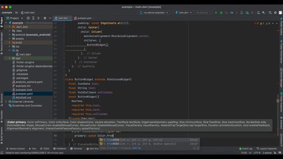Click the 'example' breadcrumb in navigation bar
The width and height of the screenshot is (283, 159).
tap(7, 13)
